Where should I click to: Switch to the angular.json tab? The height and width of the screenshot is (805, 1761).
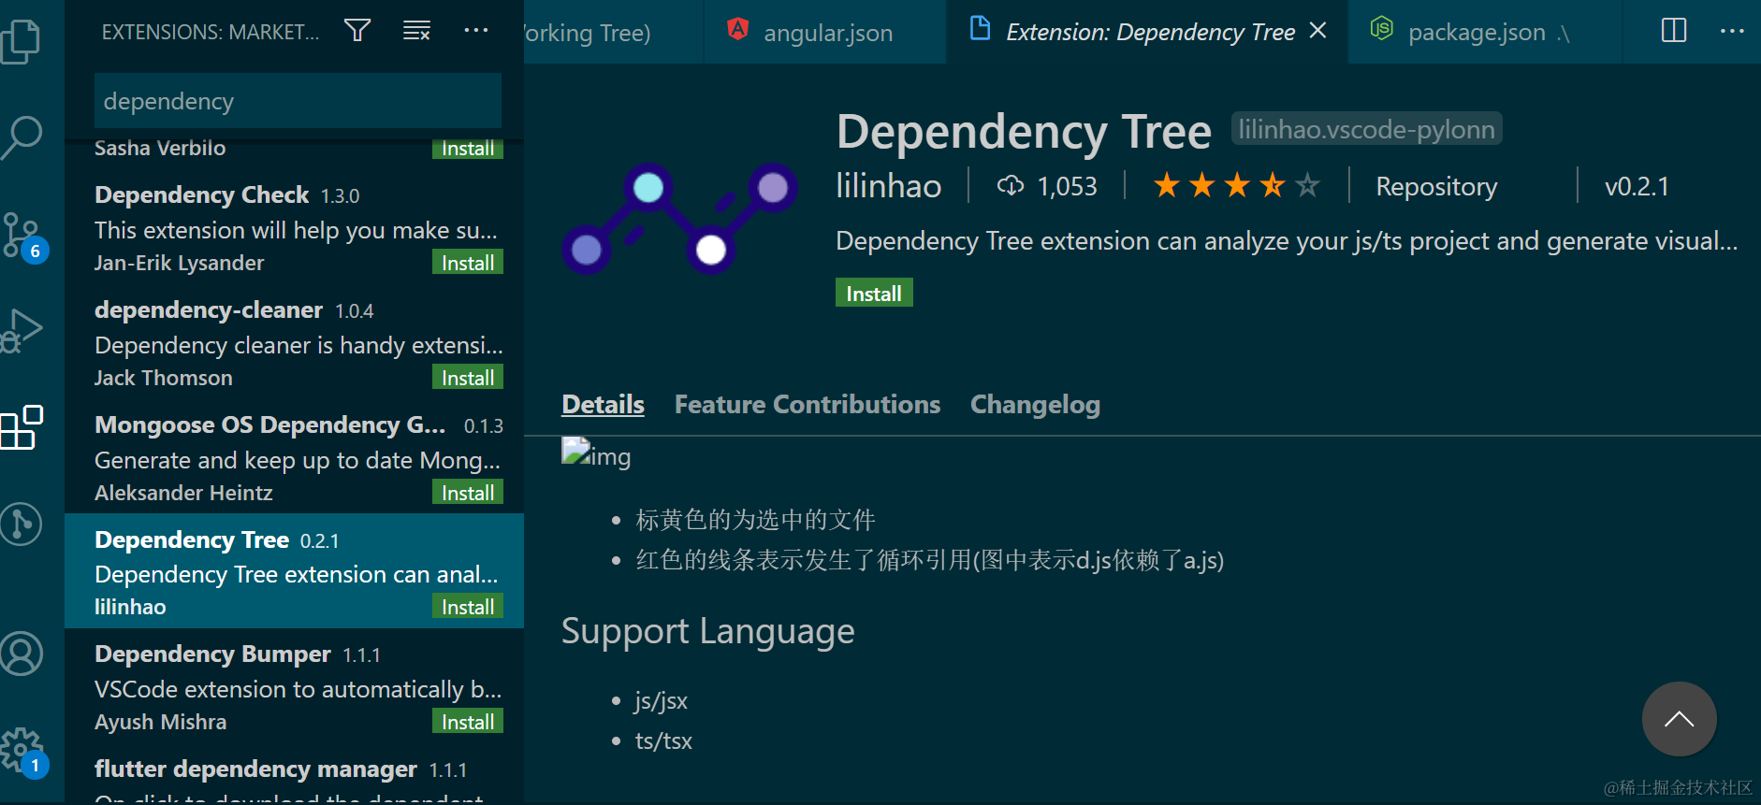point(825,33)
